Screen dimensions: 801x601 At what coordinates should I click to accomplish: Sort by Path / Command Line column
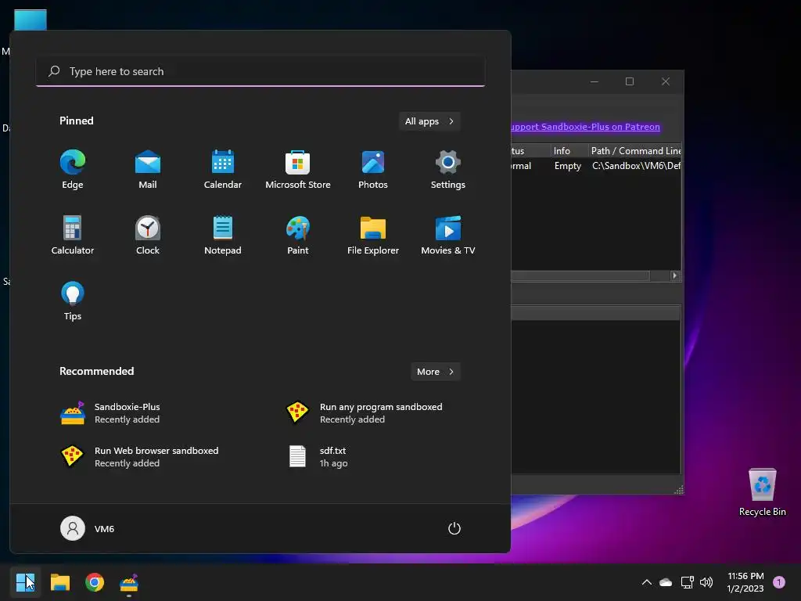pyautogui.click(x=635, y=151)
